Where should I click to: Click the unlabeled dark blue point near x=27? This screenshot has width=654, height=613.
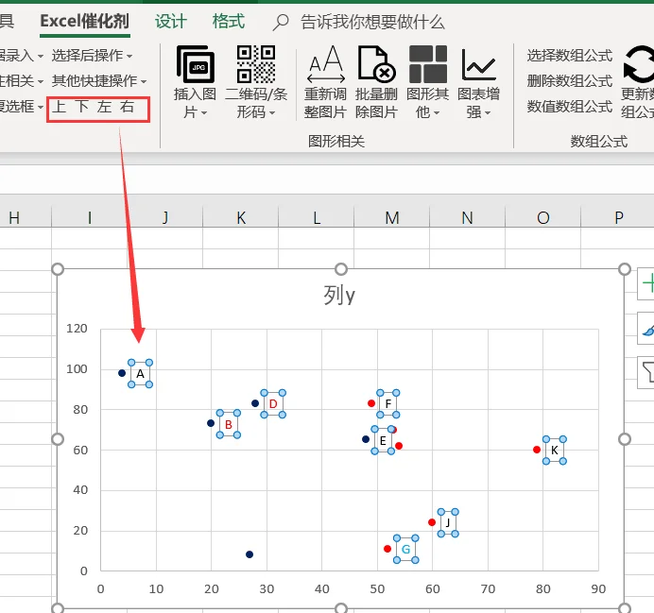pos(250,554)
